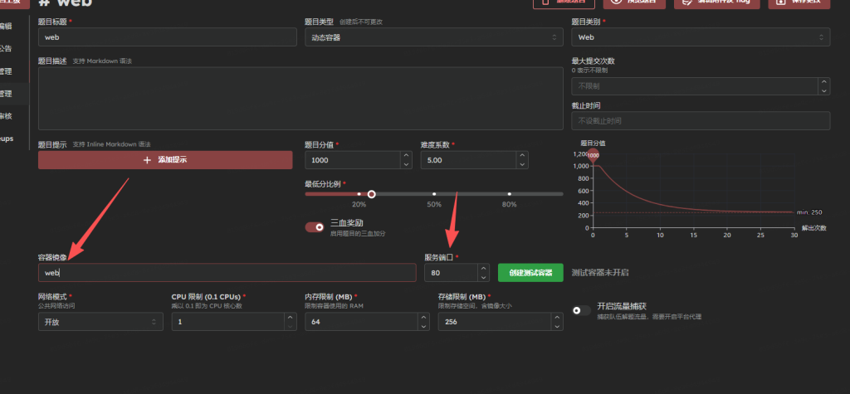
Task: Increase 服务端口 value with the up arrow
Action: pos(484,268)
